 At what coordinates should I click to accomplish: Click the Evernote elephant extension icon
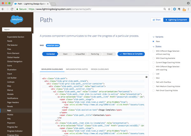[179, 9]
